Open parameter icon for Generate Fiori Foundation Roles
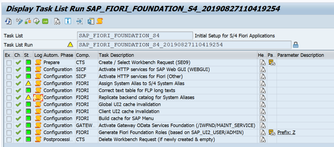 click(x=272, y=133)
